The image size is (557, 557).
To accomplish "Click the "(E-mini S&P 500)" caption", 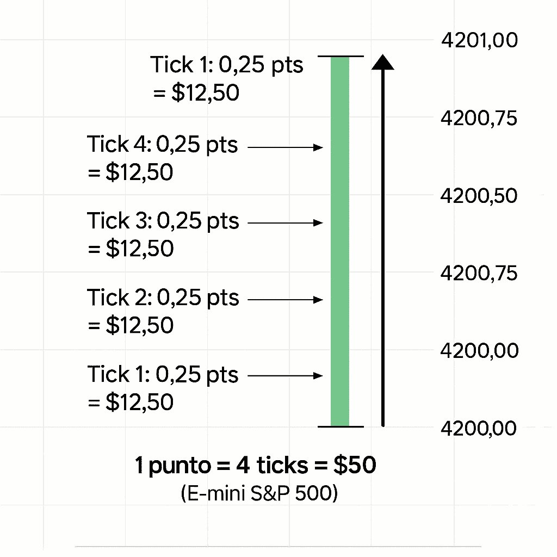I will click(x=258, y=494).
